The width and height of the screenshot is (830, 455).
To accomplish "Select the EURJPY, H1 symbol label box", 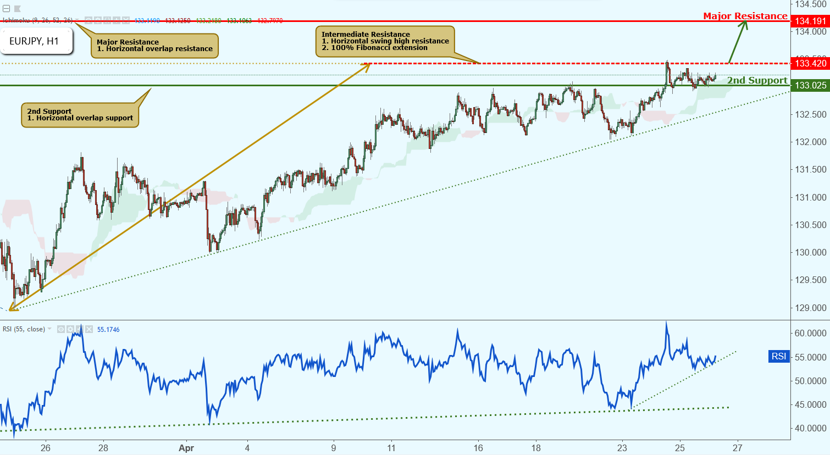I will coord(36,41).
